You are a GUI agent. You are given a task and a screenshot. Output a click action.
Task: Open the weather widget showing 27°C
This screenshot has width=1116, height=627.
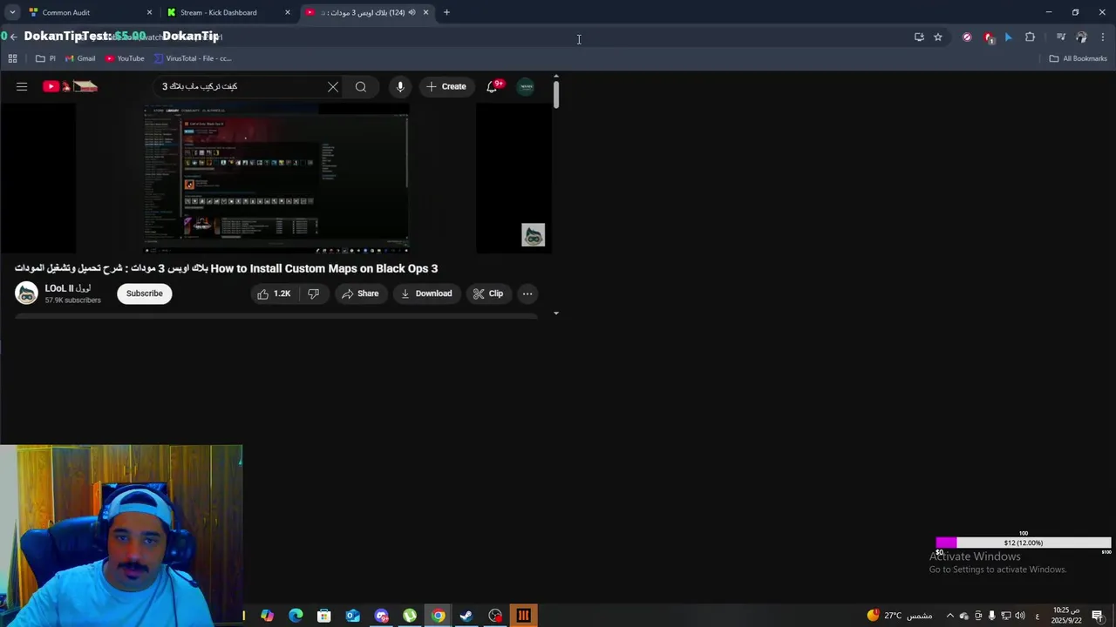click(x=899, y=616)
